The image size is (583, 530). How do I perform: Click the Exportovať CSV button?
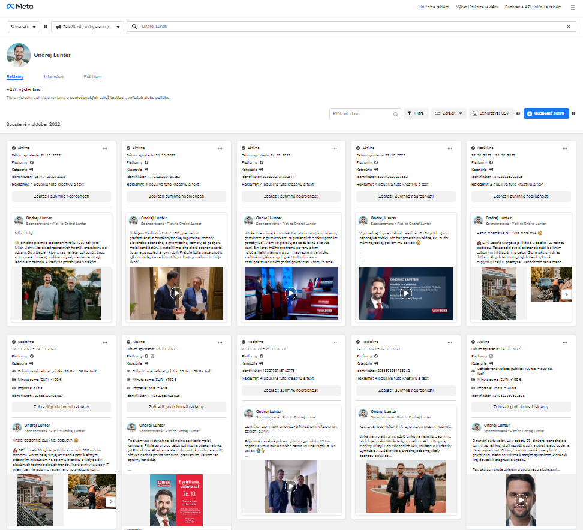pyautogui.click(x=491, y=113)
